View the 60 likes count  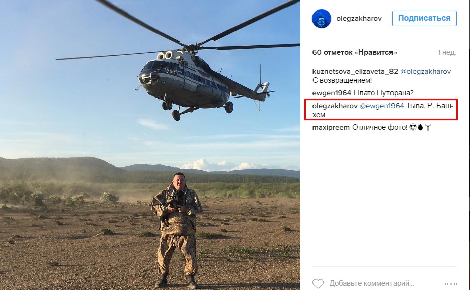pyautogui.click(x=355, y=52)
